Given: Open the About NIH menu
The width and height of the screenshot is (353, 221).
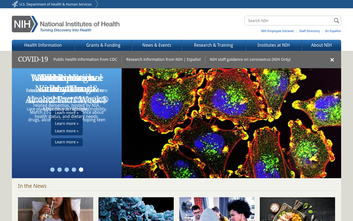Looking at the screenshot, I should click(321, 45).
